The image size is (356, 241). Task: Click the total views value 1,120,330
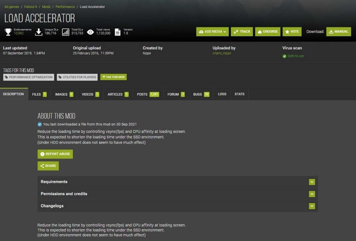[103, 33]
